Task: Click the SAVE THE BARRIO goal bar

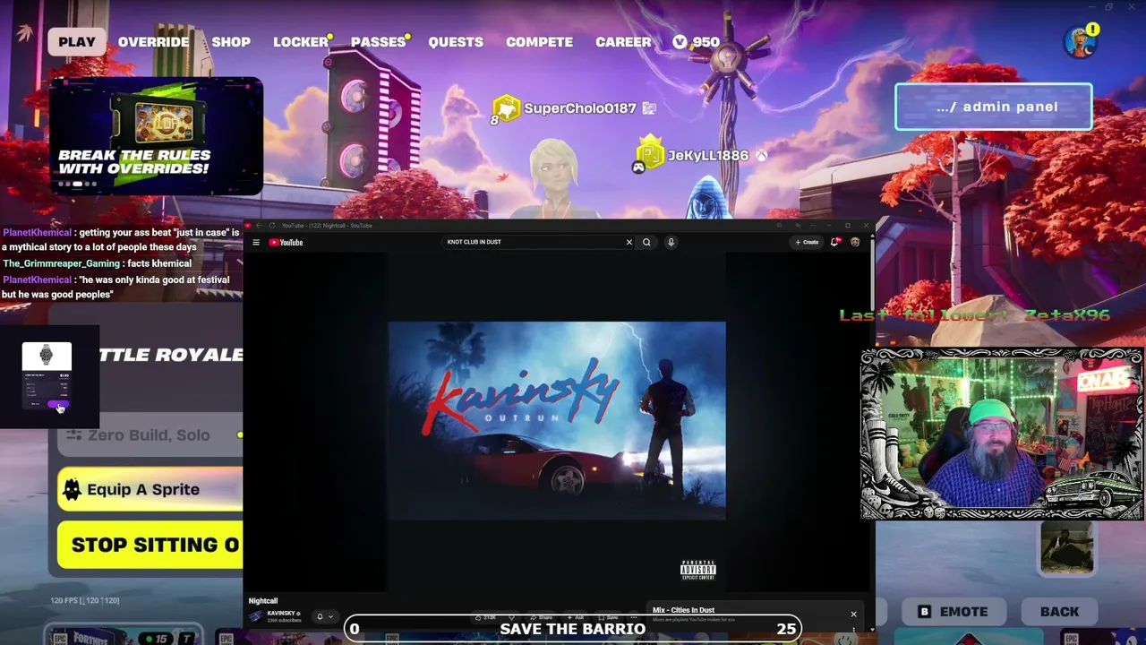Action: pos(572,629)
